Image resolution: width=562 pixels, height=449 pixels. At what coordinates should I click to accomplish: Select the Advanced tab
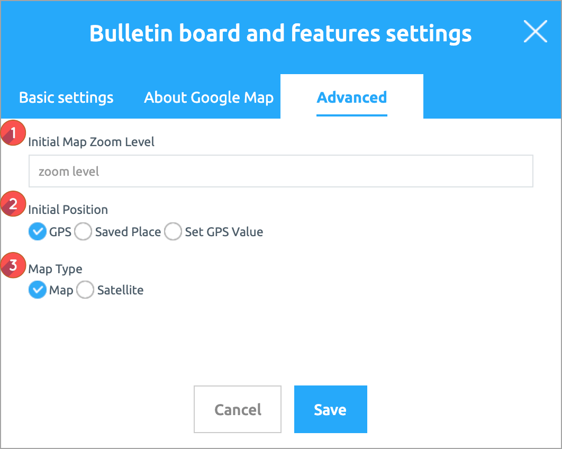(x=351, y=98)
